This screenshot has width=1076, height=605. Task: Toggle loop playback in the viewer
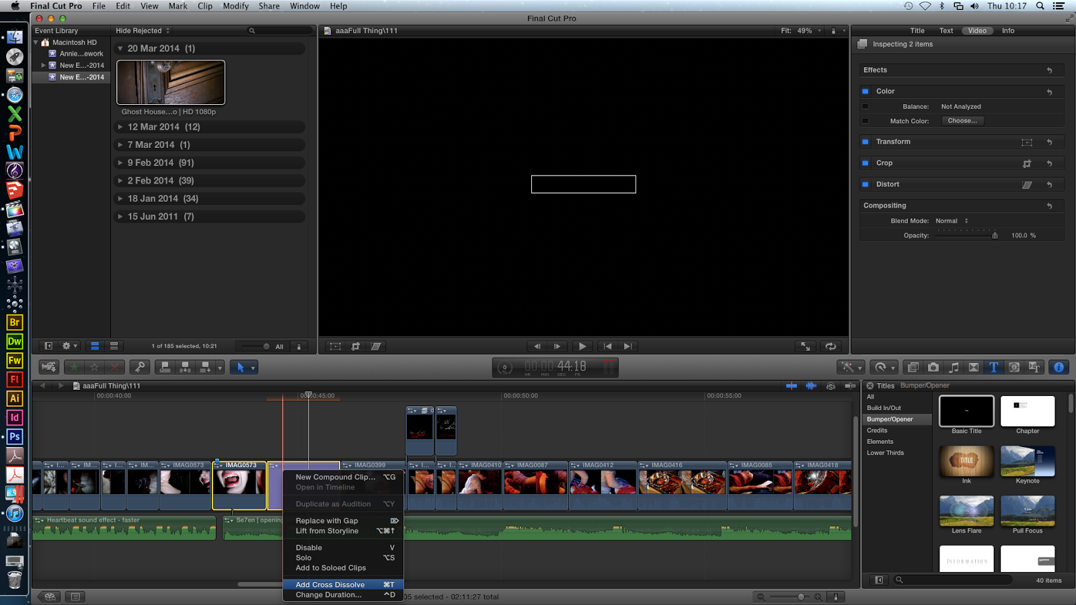tap(831, 346)
